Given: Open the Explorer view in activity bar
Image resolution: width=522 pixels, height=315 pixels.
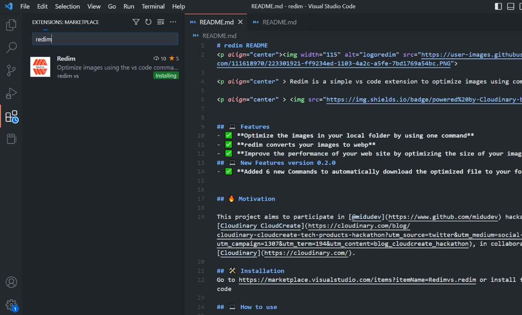Looking at the screenshot, I should 11,25.
